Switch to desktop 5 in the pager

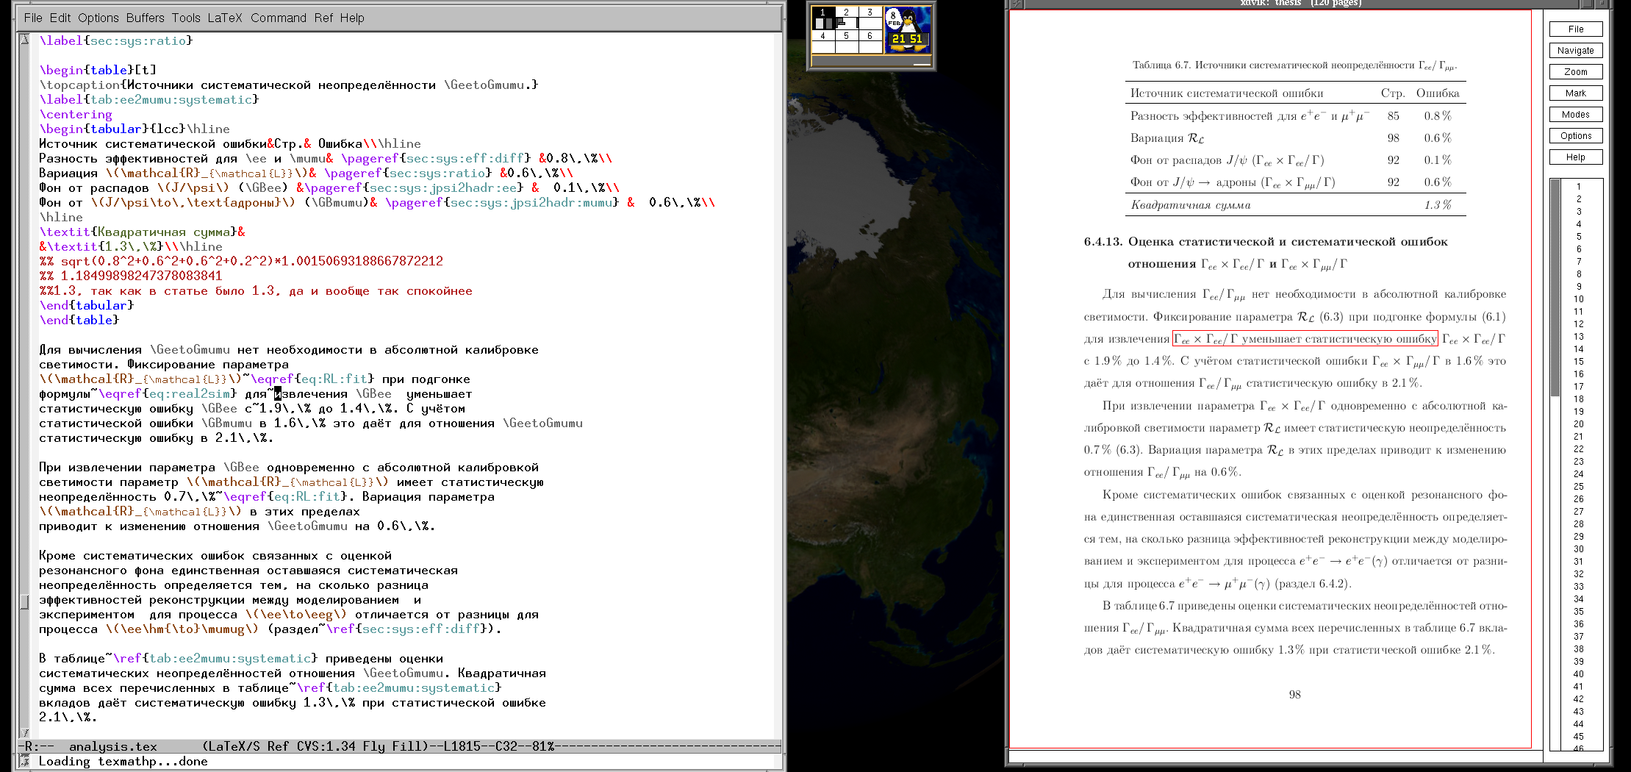pos(846,42)
